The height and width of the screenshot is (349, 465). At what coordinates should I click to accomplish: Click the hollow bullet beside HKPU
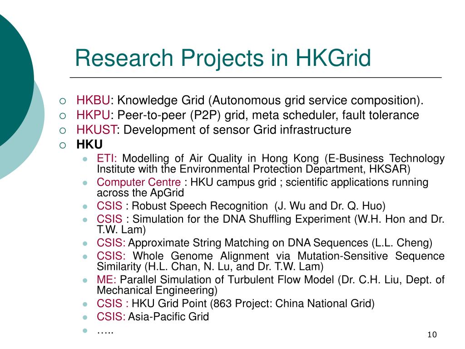(63, 116)
